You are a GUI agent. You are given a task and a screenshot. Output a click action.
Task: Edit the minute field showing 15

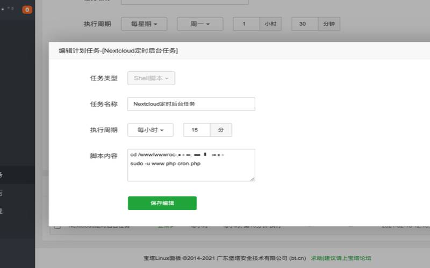click(x=197, y=130)
